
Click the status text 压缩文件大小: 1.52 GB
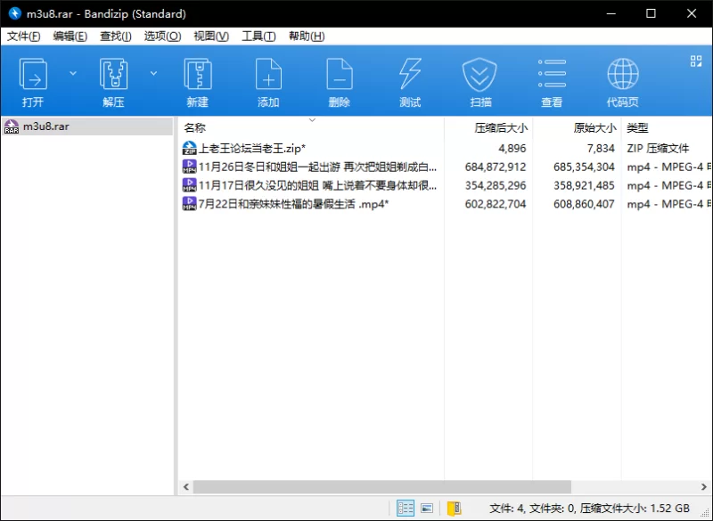point(635,508)
